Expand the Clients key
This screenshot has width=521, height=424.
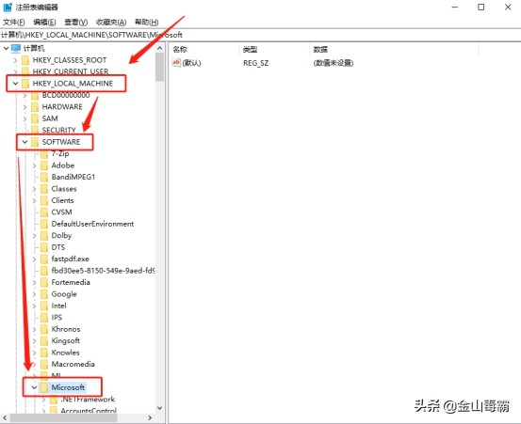(34, 200)
